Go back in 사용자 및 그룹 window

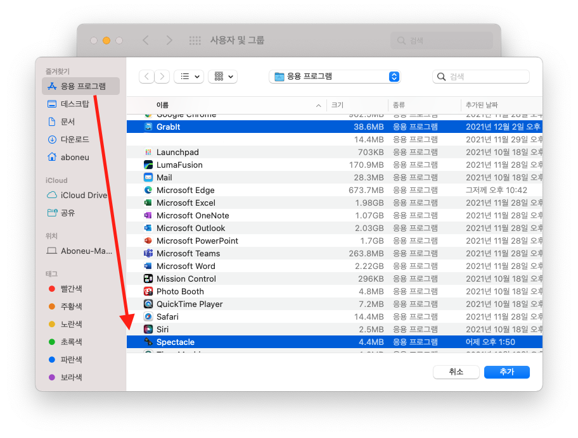pyautogui.click(x=146, y=41)
